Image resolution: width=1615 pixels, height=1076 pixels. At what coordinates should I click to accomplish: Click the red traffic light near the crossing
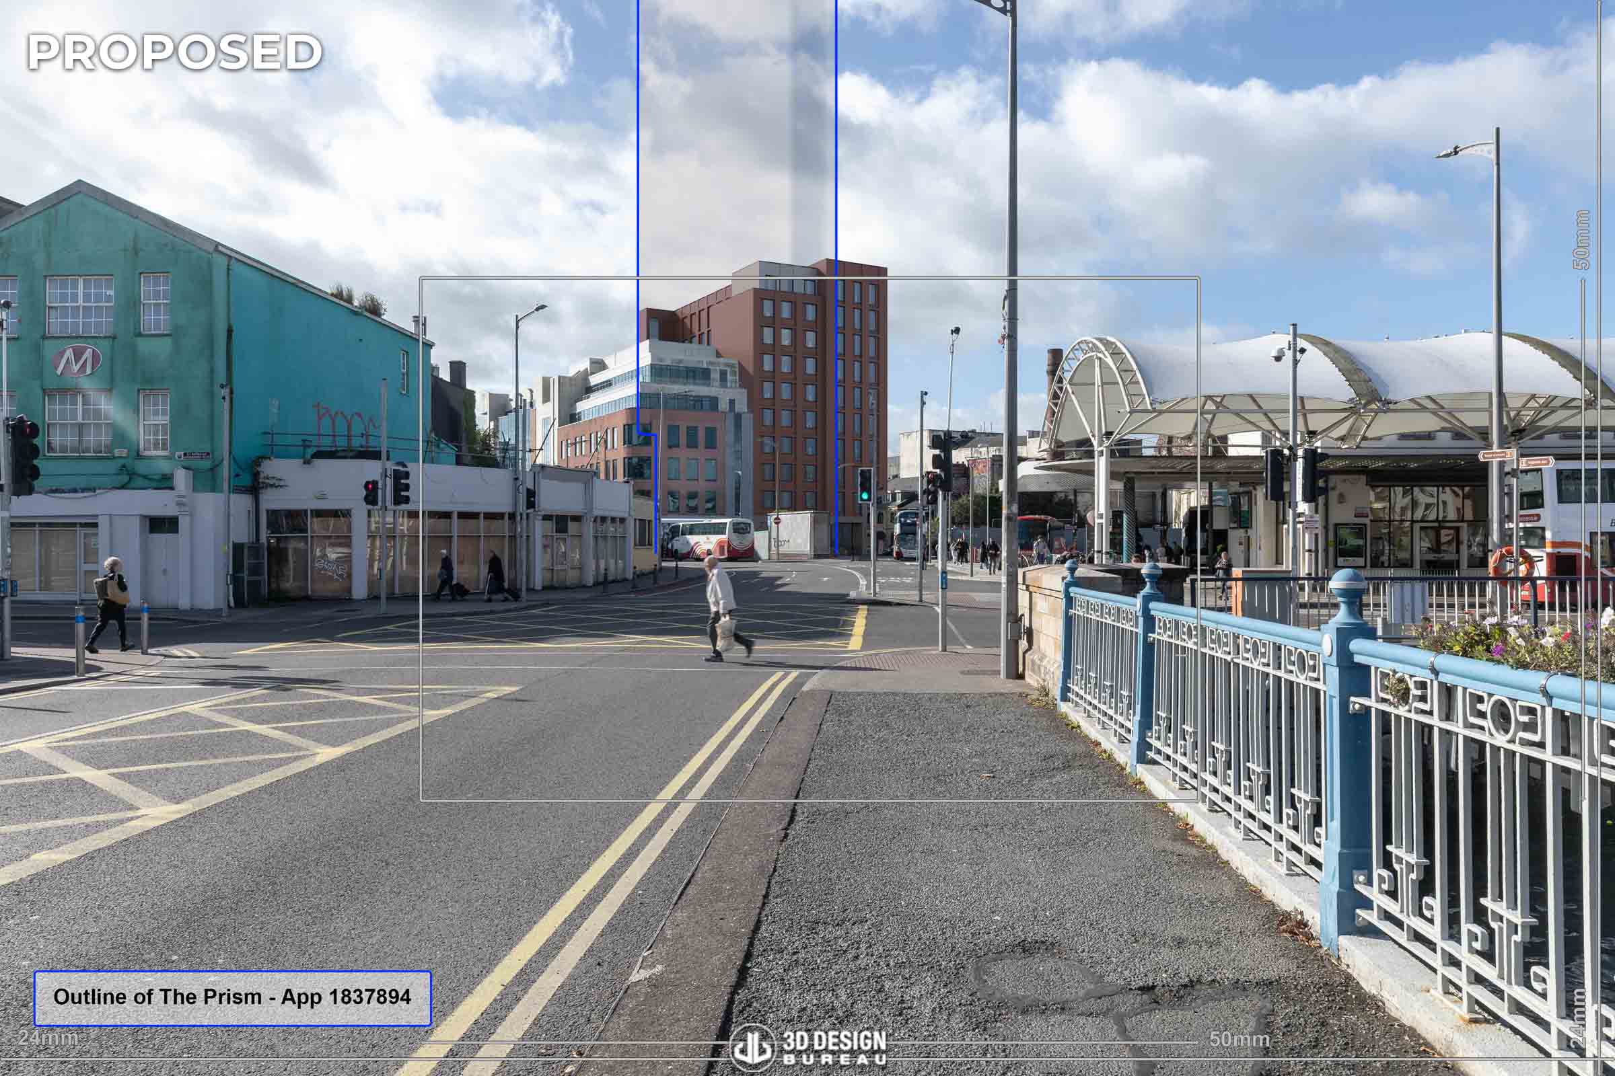pyautogui.click(x=370, y=488)
